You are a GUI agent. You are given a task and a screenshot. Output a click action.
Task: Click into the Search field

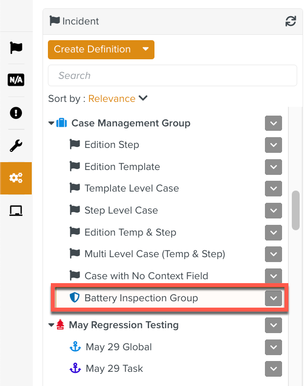tap(172, 75)
